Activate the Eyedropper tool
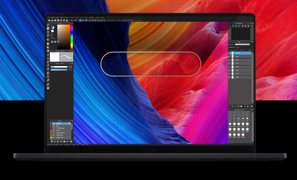The width and height of the screenshot is (297, 180). 48,80
